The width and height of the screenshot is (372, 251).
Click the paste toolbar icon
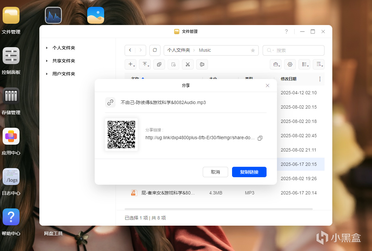pyautogui.click(x=173, y=64)
